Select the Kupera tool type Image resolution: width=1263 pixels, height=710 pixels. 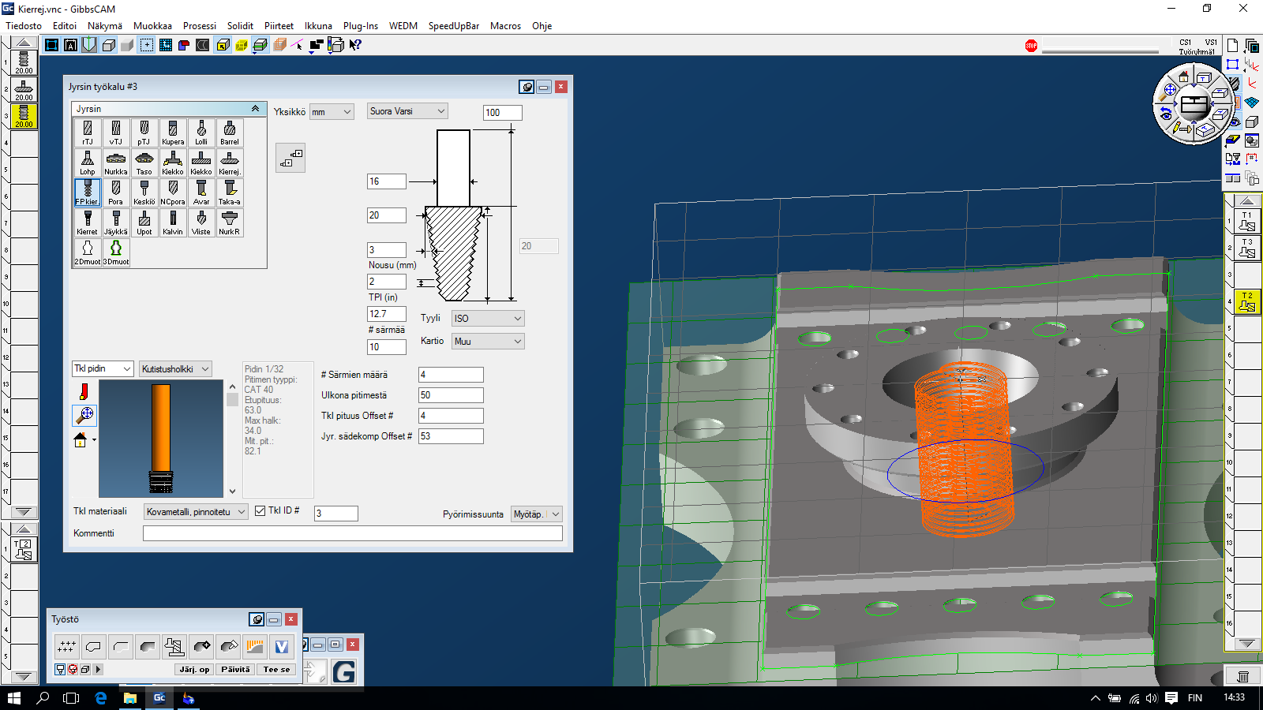[173, 133]
